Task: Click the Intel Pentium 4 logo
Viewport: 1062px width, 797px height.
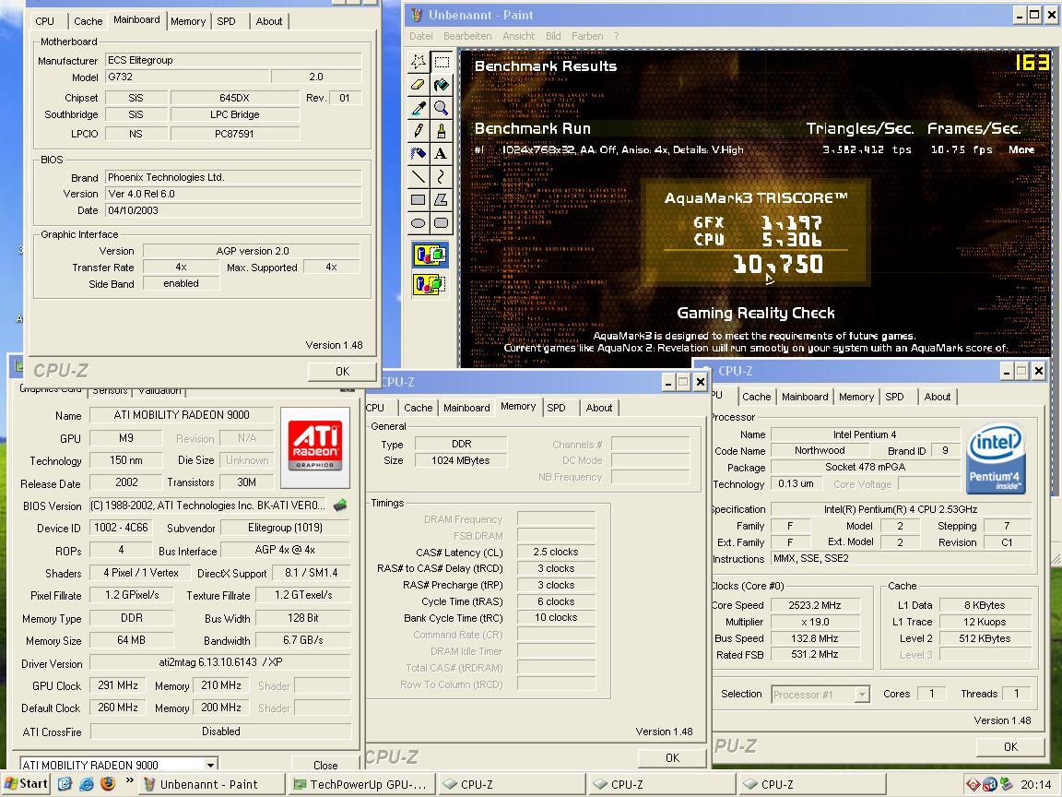Action: pos(997,458)
